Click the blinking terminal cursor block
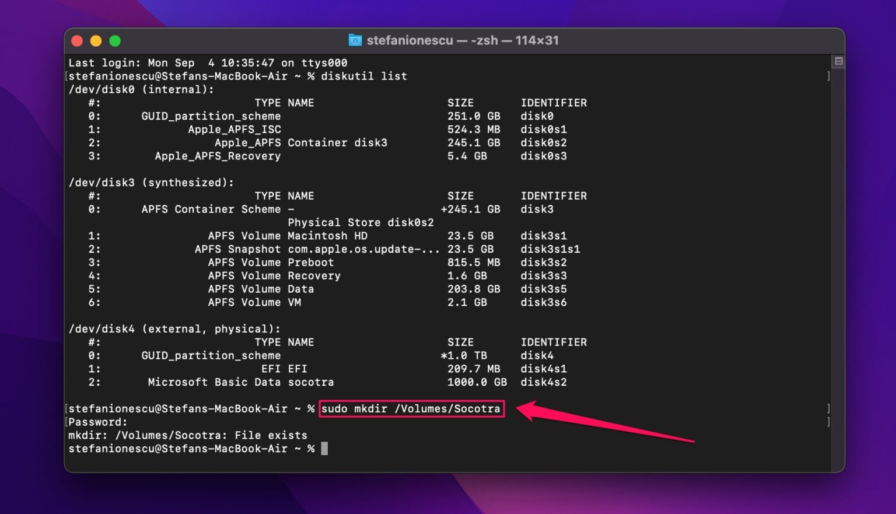896x514 pixels. [x=326, y=449]
